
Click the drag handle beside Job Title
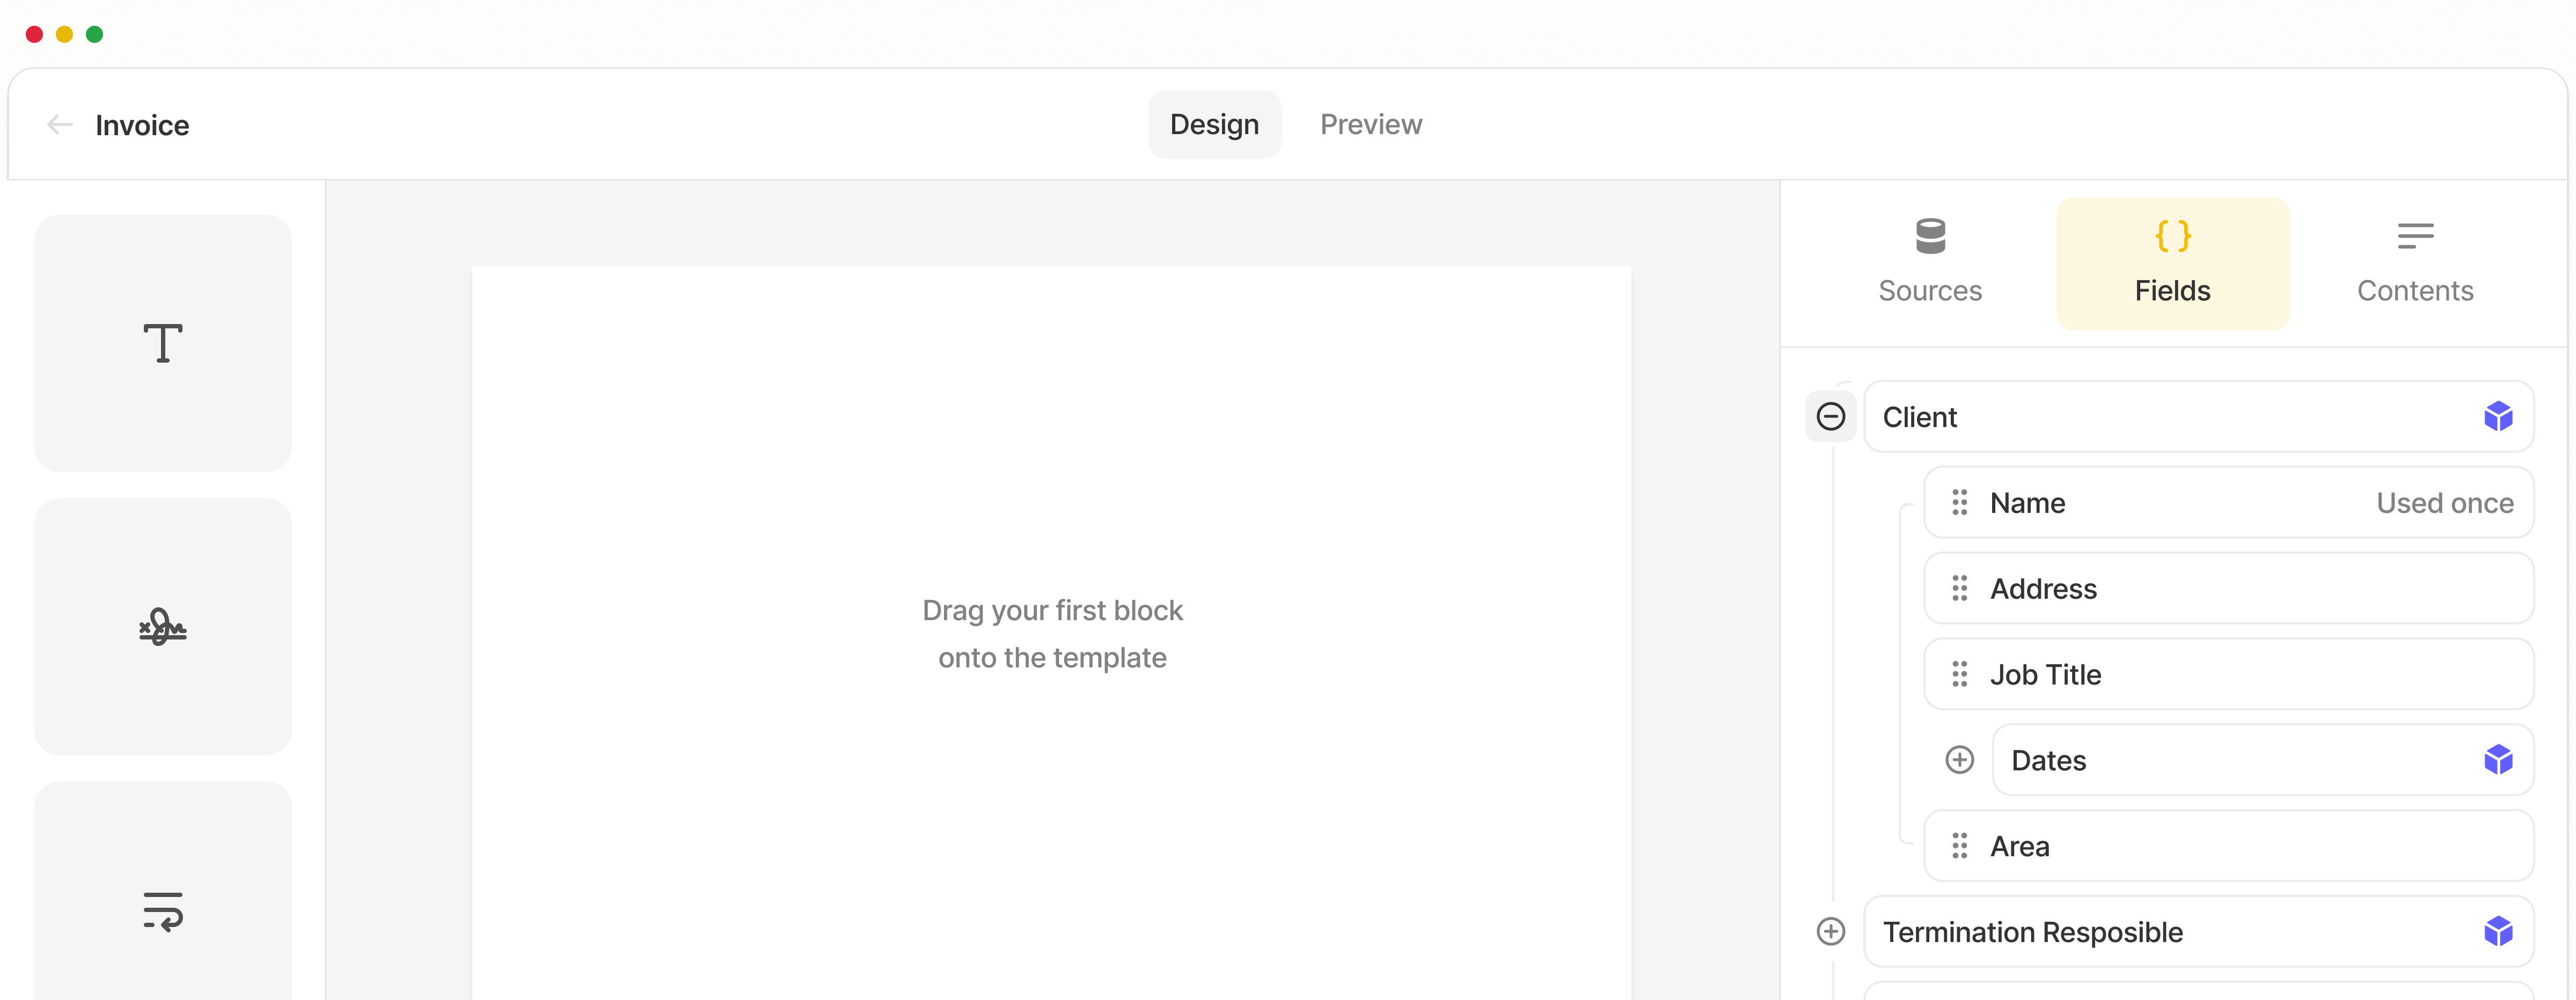click(x=1960, y=674)
